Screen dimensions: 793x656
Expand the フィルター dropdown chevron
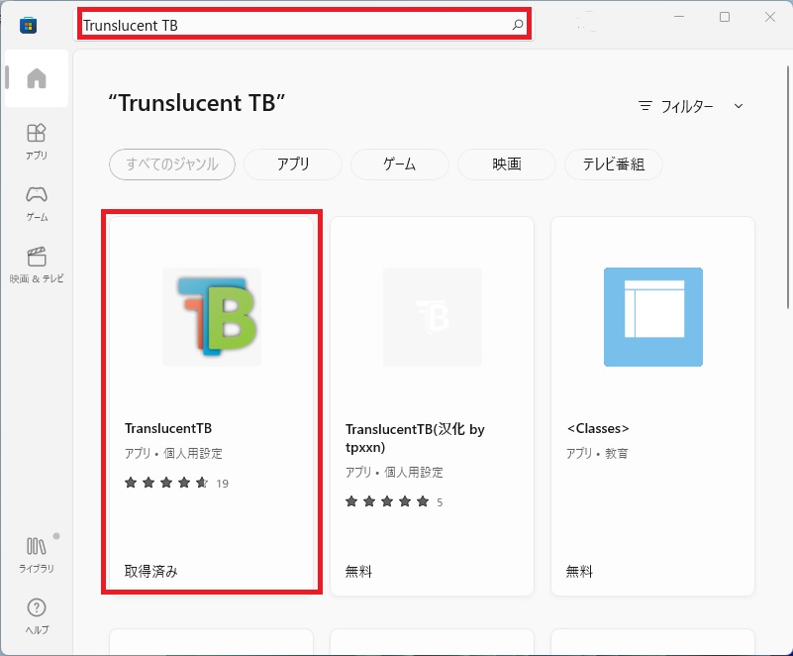739,106
